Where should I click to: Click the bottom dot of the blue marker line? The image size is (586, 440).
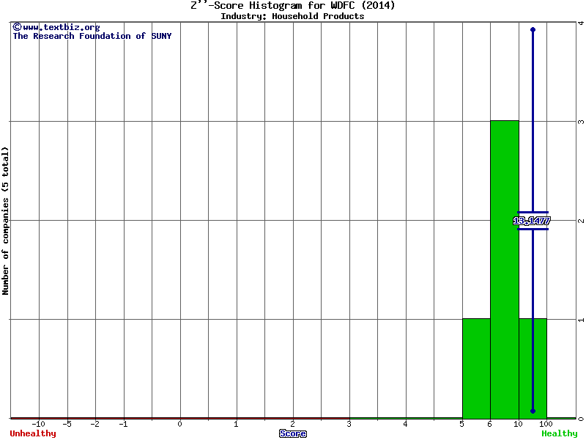[x=533, y=411]
